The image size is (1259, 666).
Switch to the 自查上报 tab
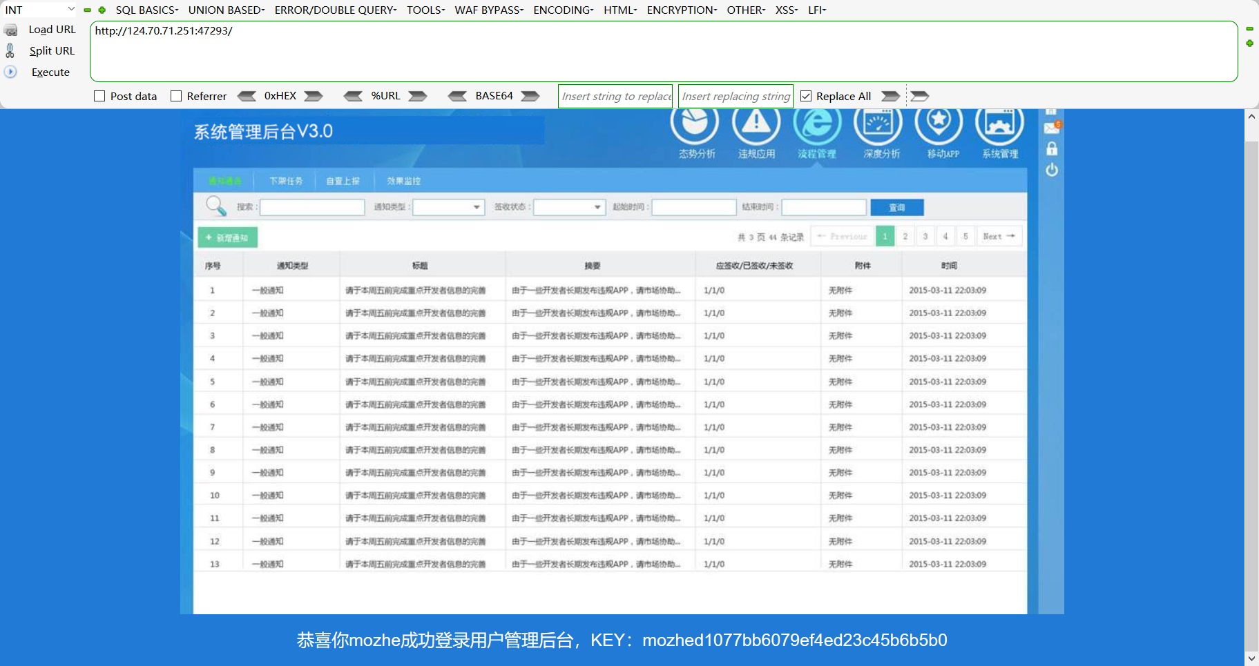coord(343,181)
